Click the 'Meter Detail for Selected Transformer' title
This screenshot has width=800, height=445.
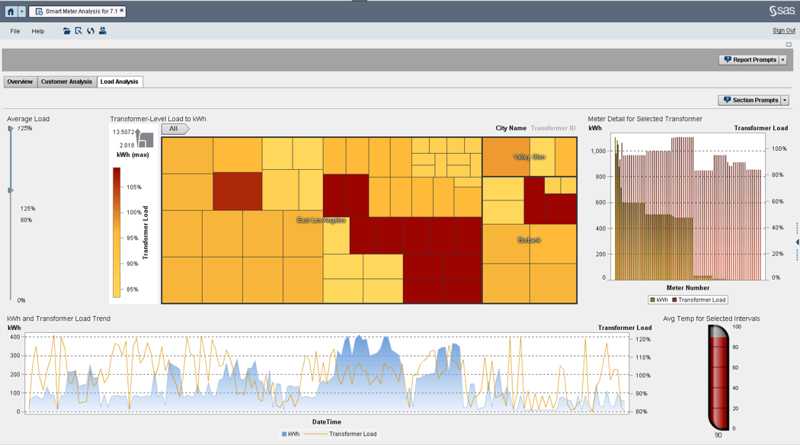(x=645, y=119)
